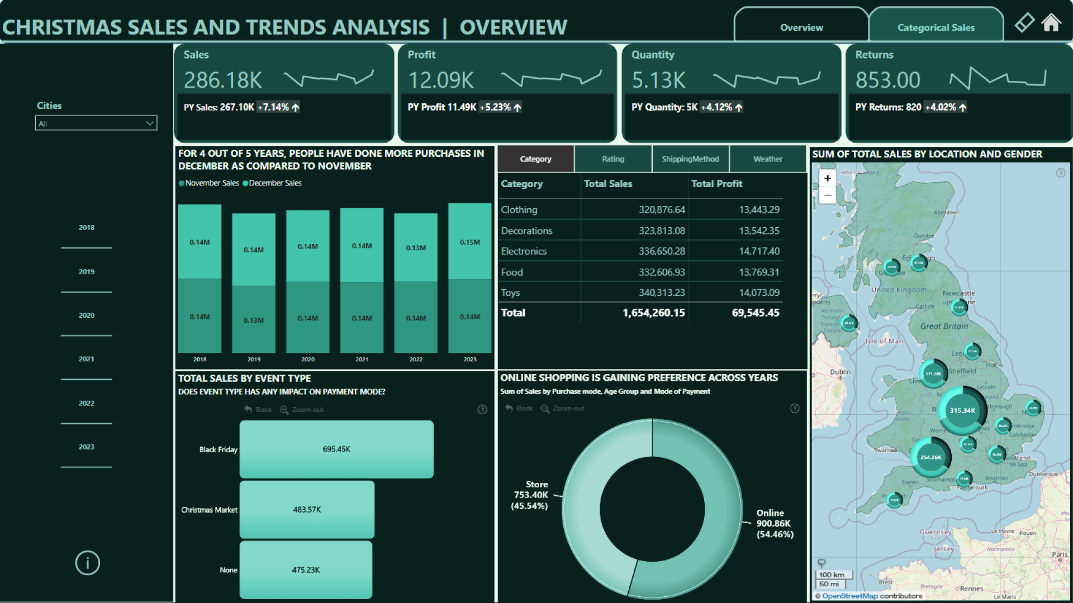Select the Black Friday bar

(336, 449)
